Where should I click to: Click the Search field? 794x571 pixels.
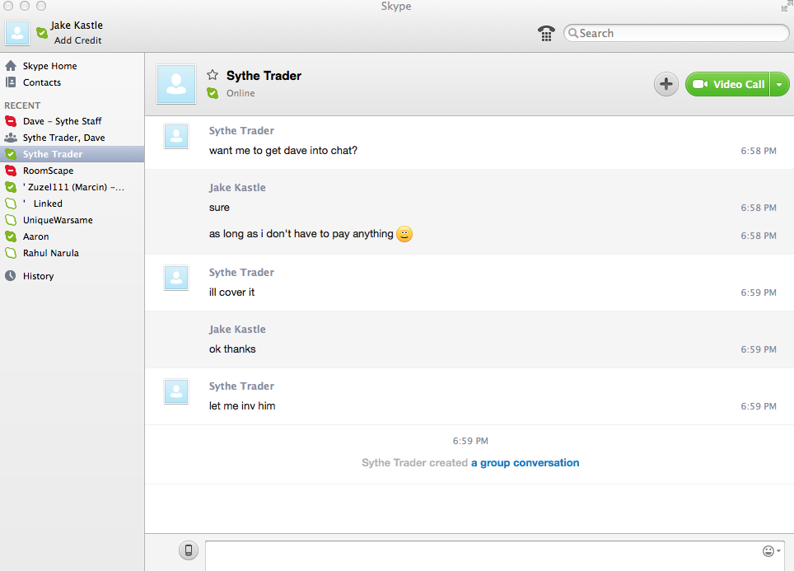pos(676,33)
